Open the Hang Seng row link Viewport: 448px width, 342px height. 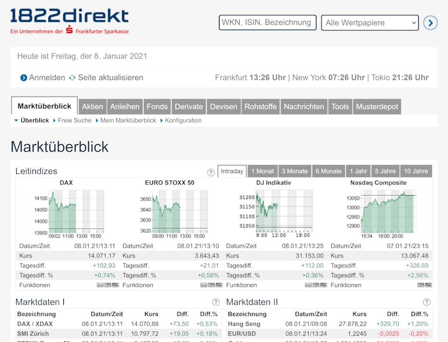[244, 323]
